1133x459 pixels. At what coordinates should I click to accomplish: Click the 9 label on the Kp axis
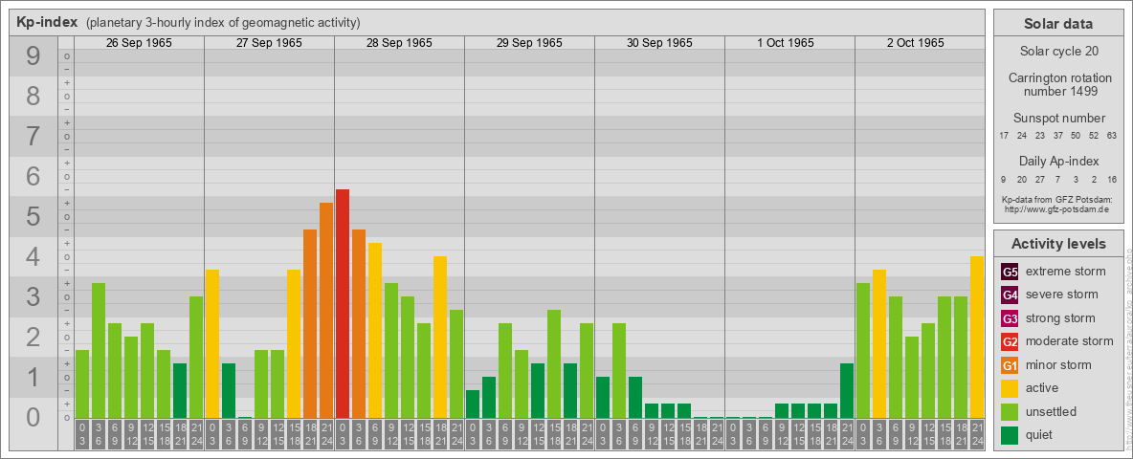click(33, 57)
